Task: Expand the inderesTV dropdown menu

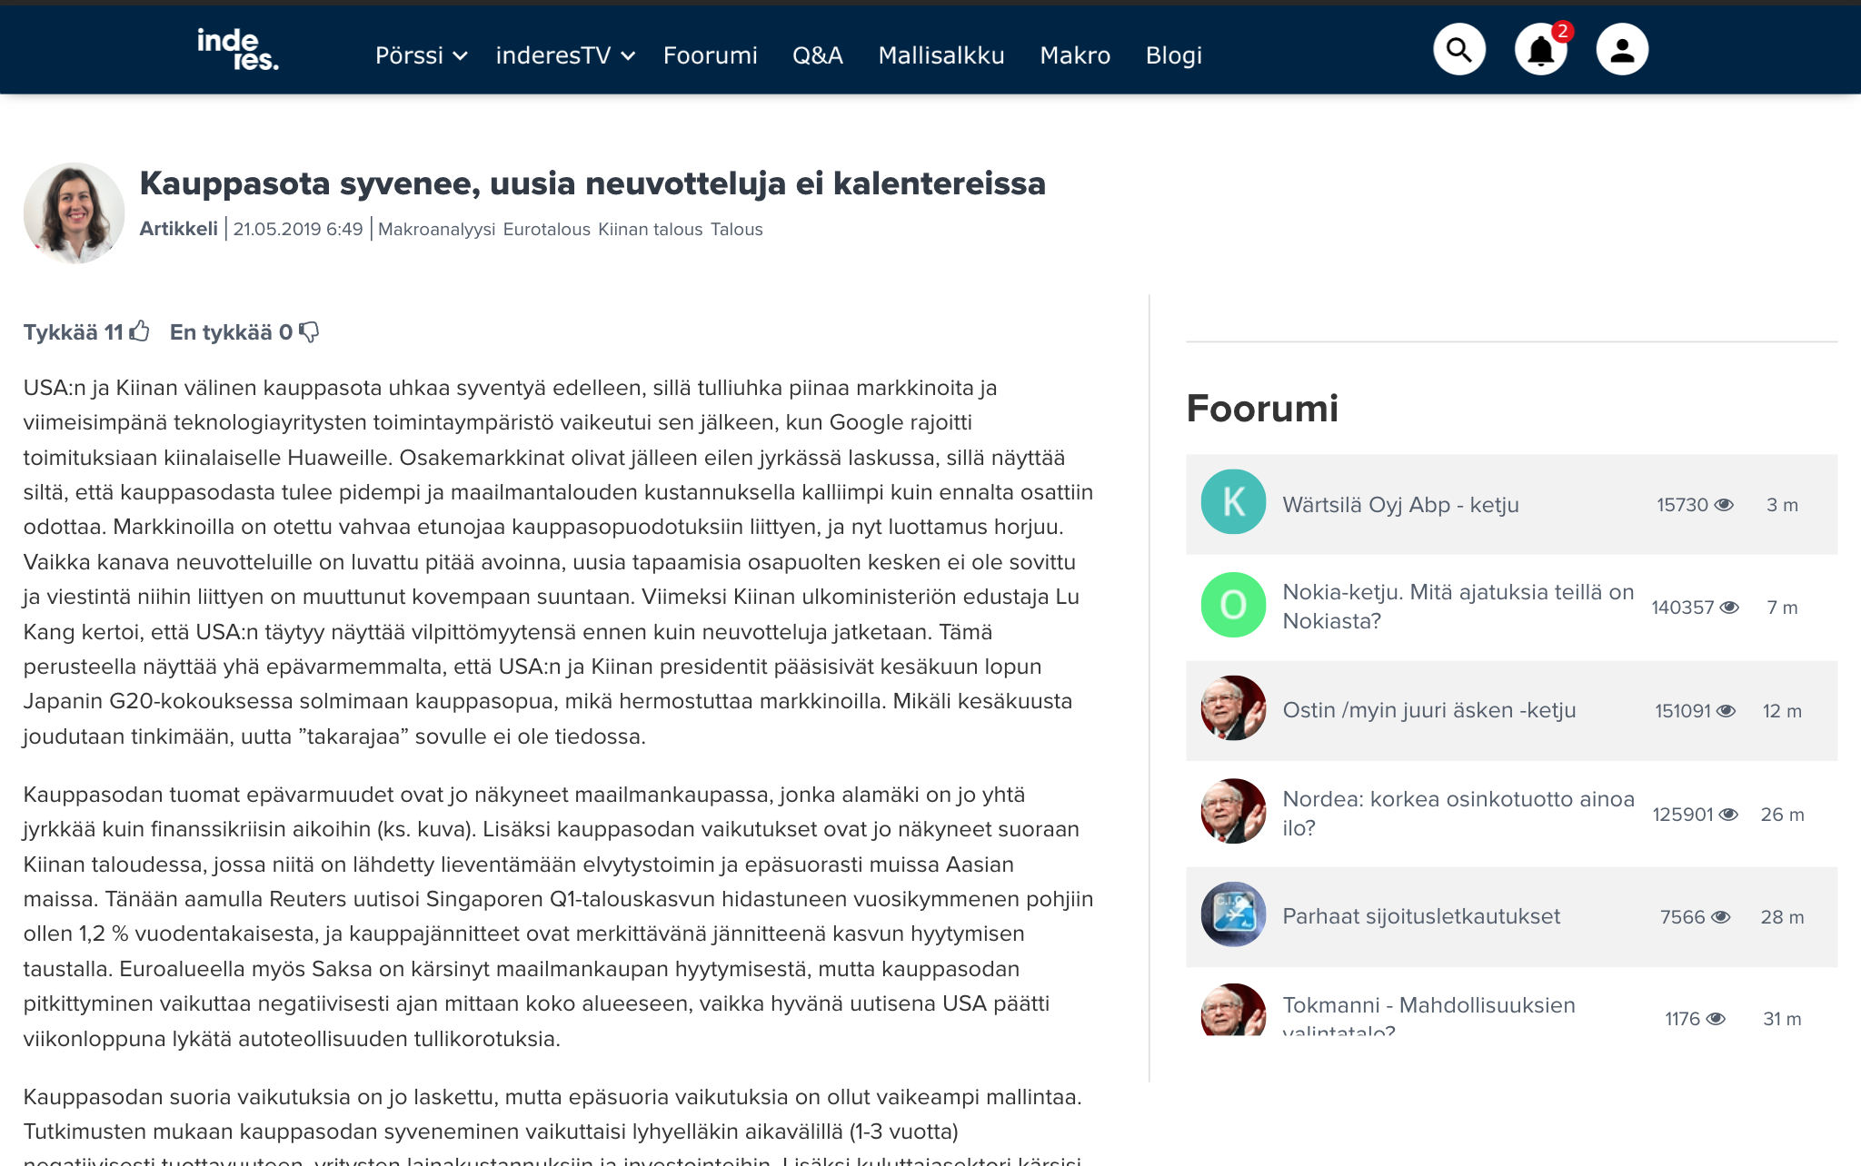Action: [565, 55]
